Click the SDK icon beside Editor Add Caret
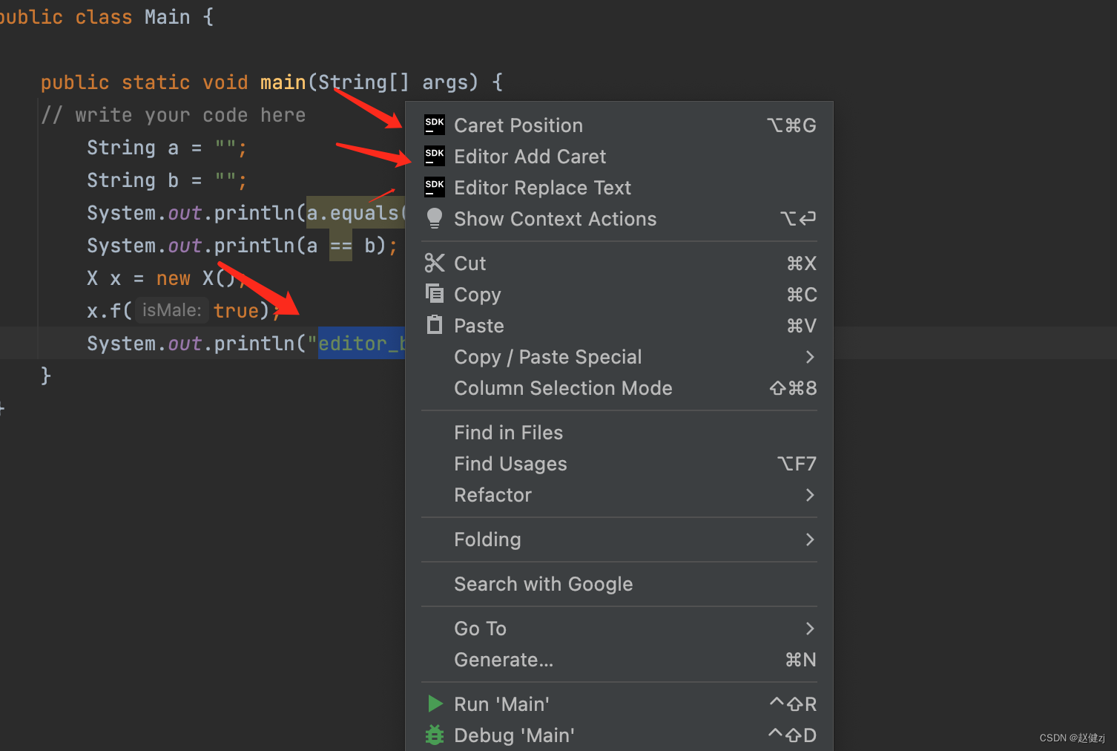The height and width of the screenshot is (751, 1117). click(x=435, y=156)
